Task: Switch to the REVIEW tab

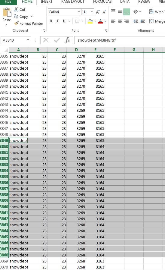Action: pyautogui.click(x=144, y=2)
